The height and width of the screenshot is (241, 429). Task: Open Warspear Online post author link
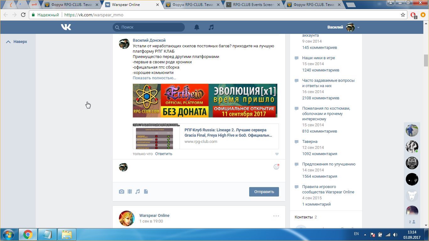click(x=154, y=216)
